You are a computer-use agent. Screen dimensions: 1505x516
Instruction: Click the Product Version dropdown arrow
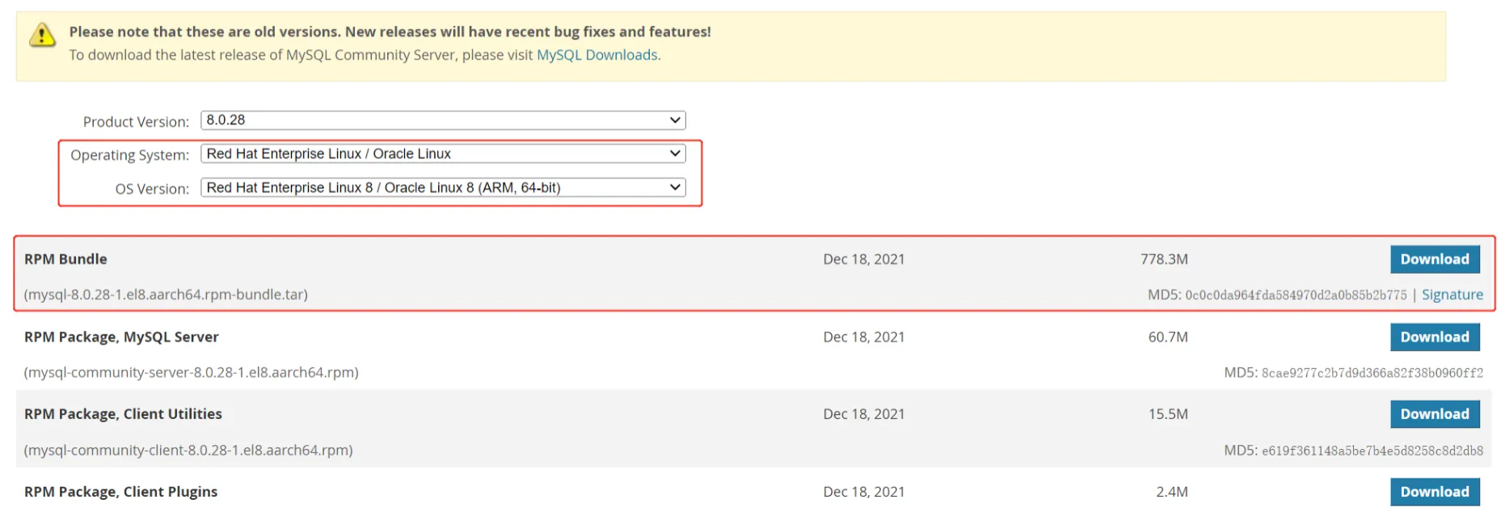click(x=675, y=120)
